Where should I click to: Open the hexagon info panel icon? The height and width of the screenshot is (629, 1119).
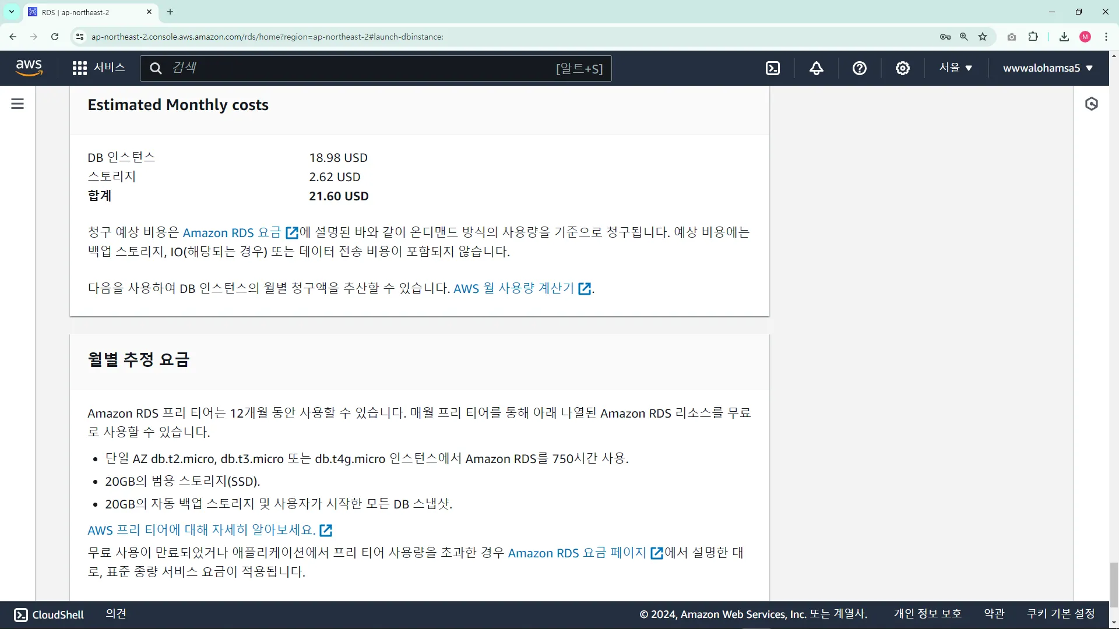coord(1092,104)
